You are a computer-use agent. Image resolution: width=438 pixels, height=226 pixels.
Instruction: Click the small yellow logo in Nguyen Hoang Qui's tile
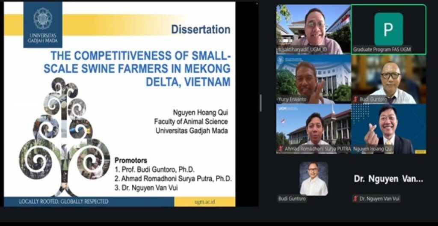click(420, 151)
